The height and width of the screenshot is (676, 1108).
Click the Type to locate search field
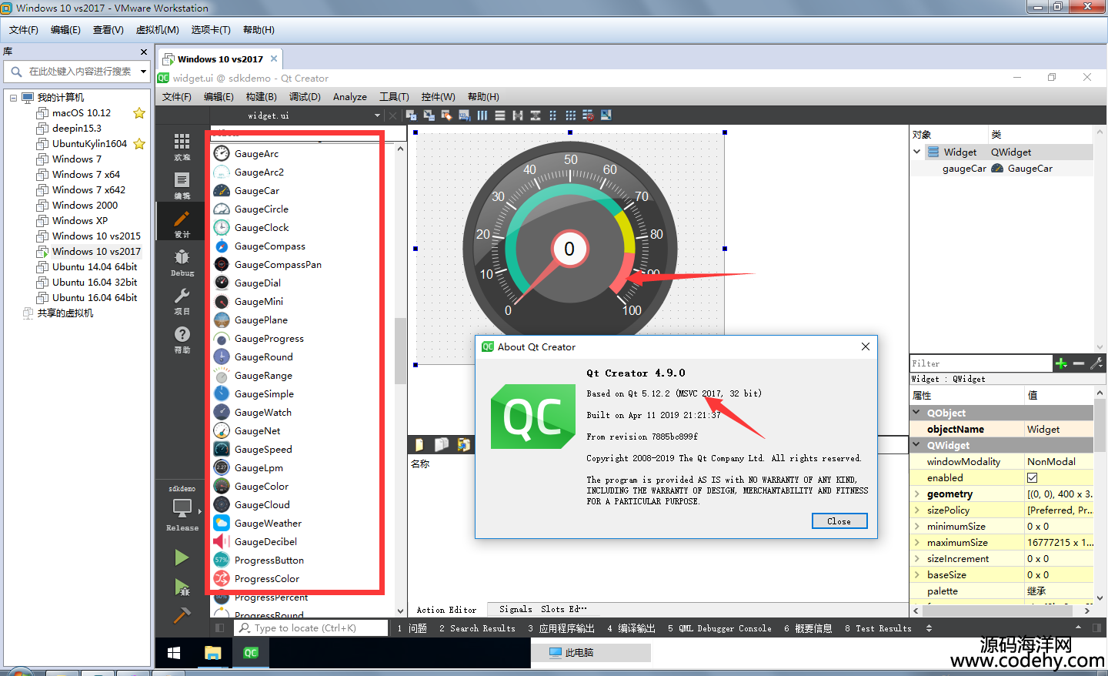(x=312, y=628)
